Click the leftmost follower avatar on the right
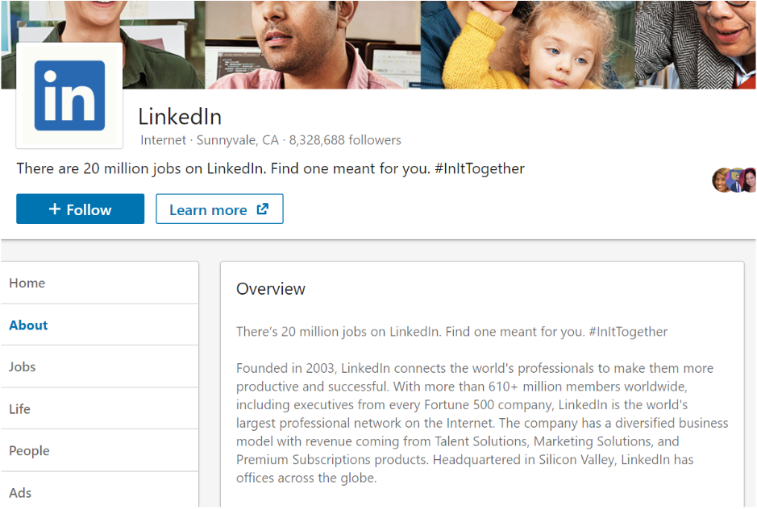Screen dimensions: 757x509 (x=722, y=180)
